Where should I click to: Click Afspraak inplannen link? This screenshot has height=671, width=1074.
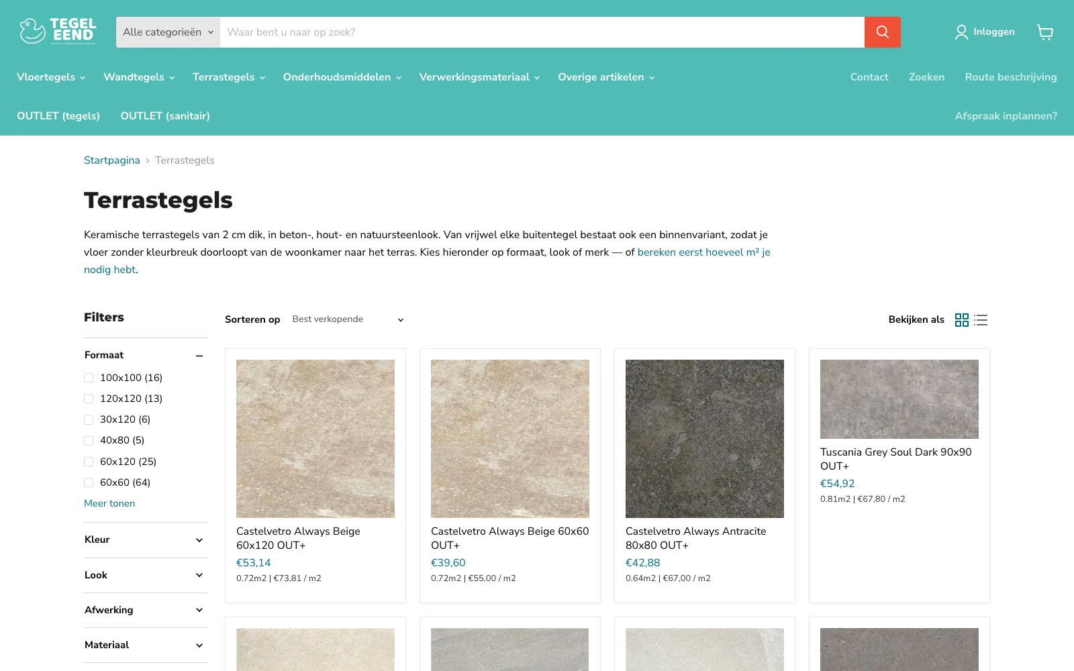coord(1006,116)
